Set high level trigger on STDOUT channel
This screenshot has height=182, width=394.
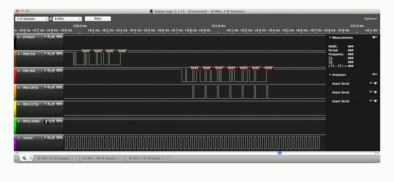tap(51, 38)
